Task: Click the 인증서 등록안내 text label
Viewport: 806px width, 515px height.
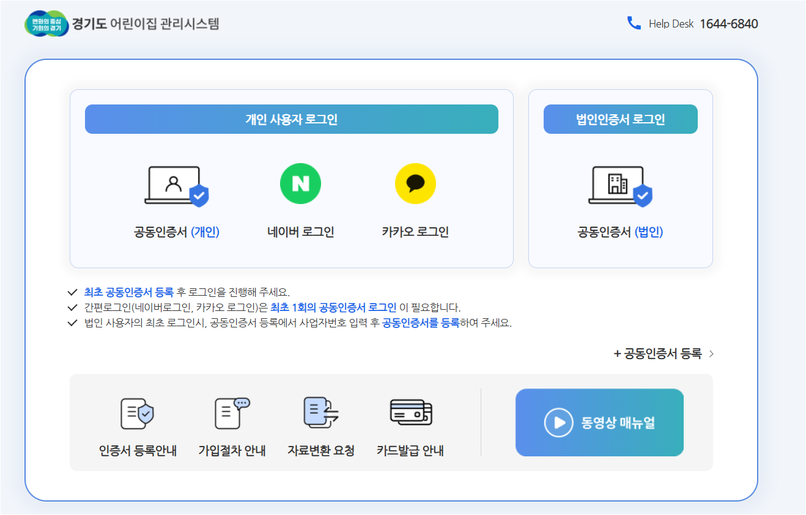Action: 138,451
